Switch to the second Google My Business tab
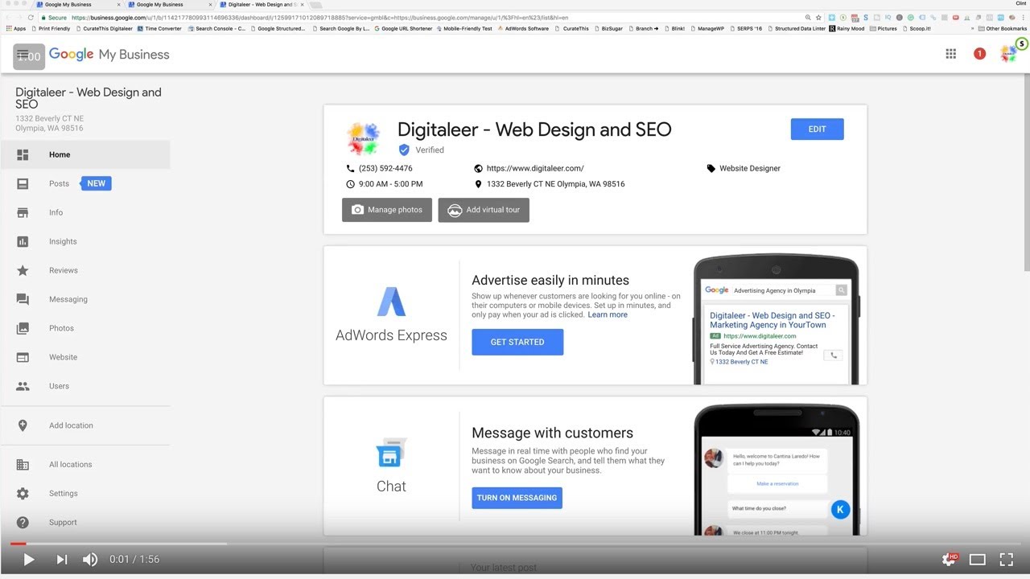The height and width of the screenshot is (579, 1030). coord(169,4)
